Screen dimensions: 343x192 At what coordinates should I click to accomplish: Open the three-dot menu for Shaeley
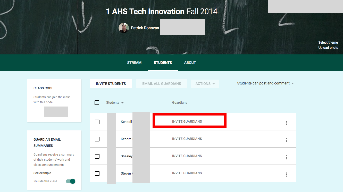pyautogui.click(x=286, y=157)
